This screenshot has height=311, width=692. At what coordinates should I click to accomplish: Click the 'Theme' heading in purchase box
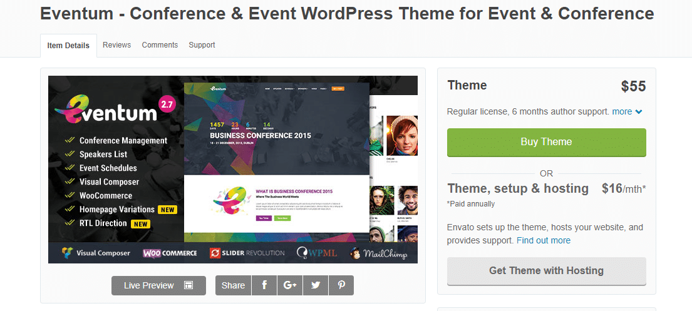tap(467, 85)
